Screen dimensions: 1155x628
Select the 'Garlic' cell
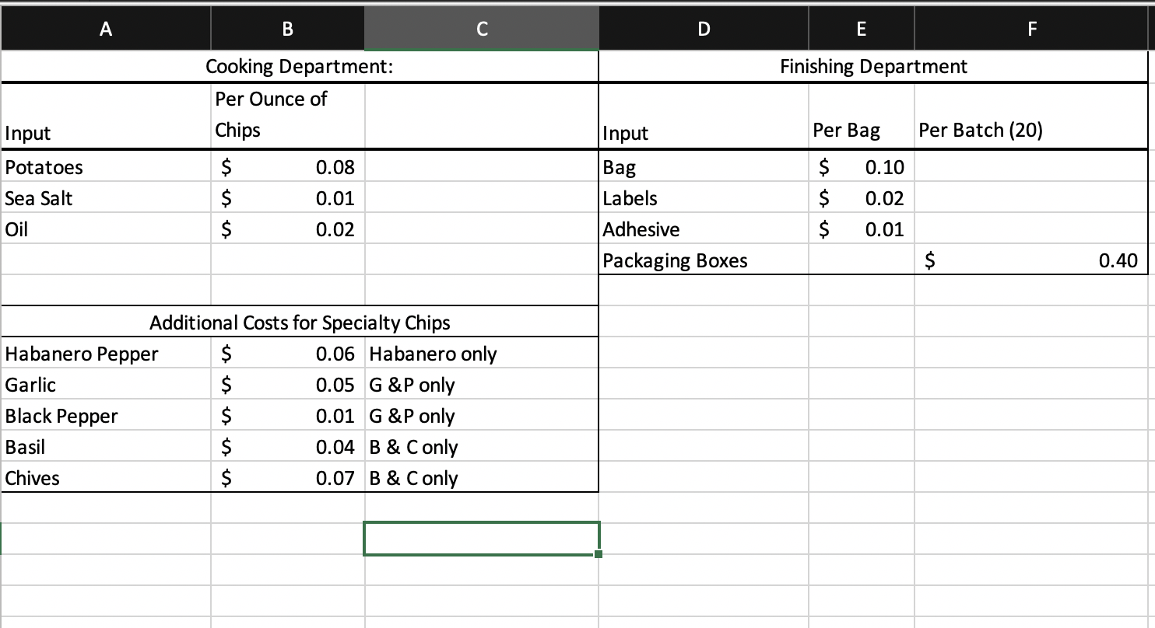[105, 385]
